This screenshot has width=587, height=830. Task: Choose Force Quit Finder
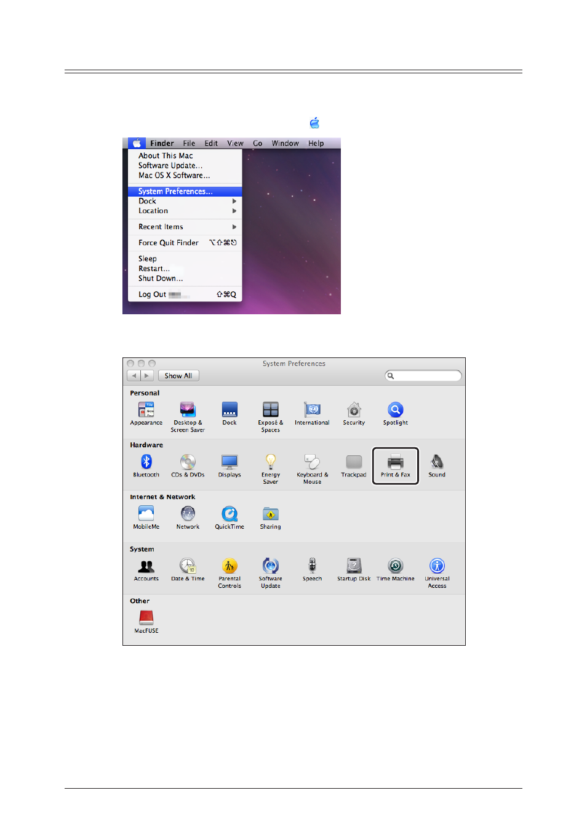click(185, 243)
